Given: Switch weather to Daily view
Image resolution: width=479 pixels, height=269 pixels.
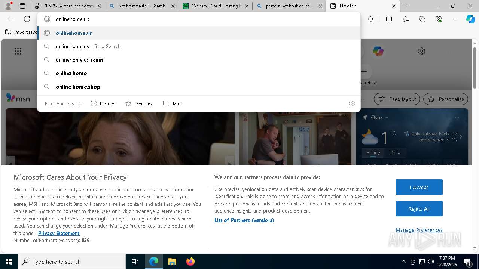Looking at the screenshot, I should (x=395, y=153).
